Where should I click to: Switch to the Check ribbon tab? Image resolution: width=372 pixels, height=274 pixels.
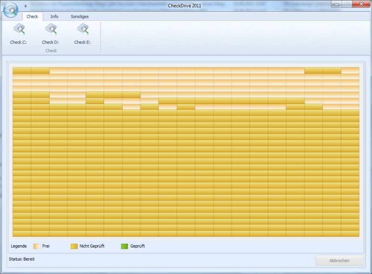point(33,16)
